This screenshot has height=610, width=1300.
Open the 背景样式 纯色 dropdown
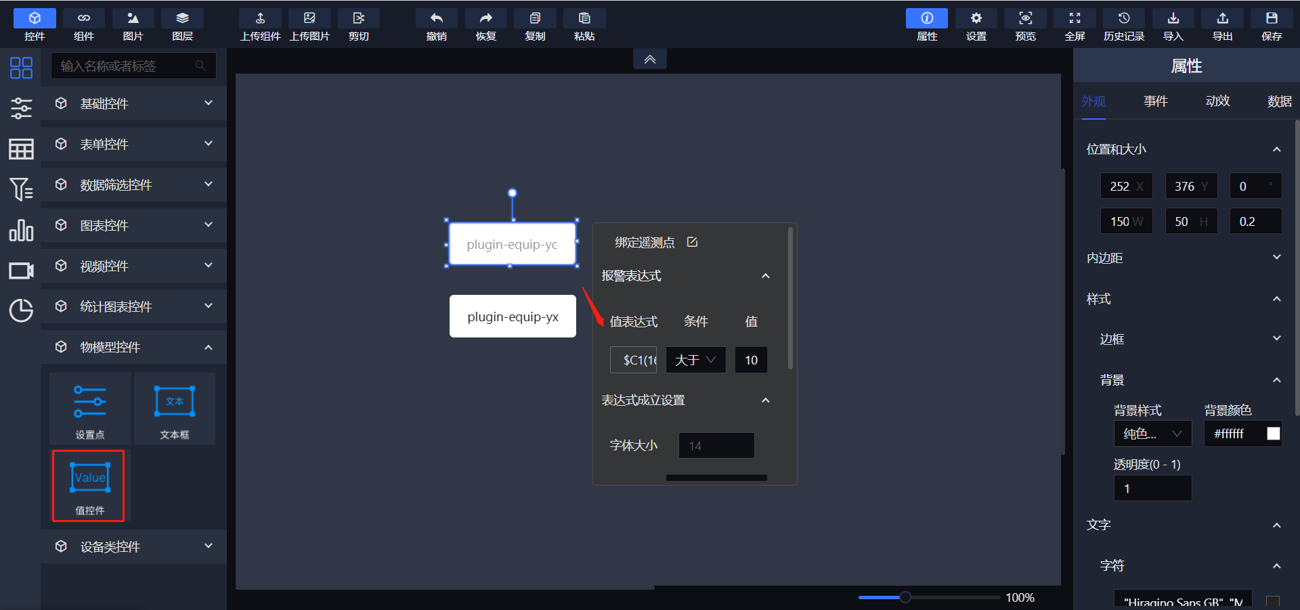pyautogui.click(x=1153, y=433)
